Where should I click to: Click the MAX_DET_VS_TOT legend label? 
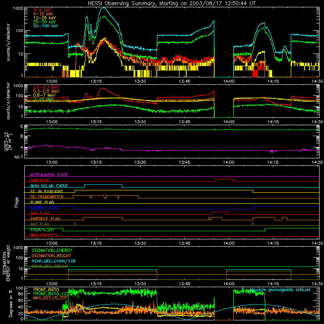click(50, 298)
